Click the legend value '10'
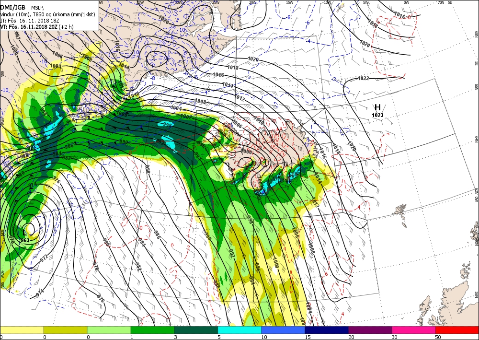 coord(264,337)
